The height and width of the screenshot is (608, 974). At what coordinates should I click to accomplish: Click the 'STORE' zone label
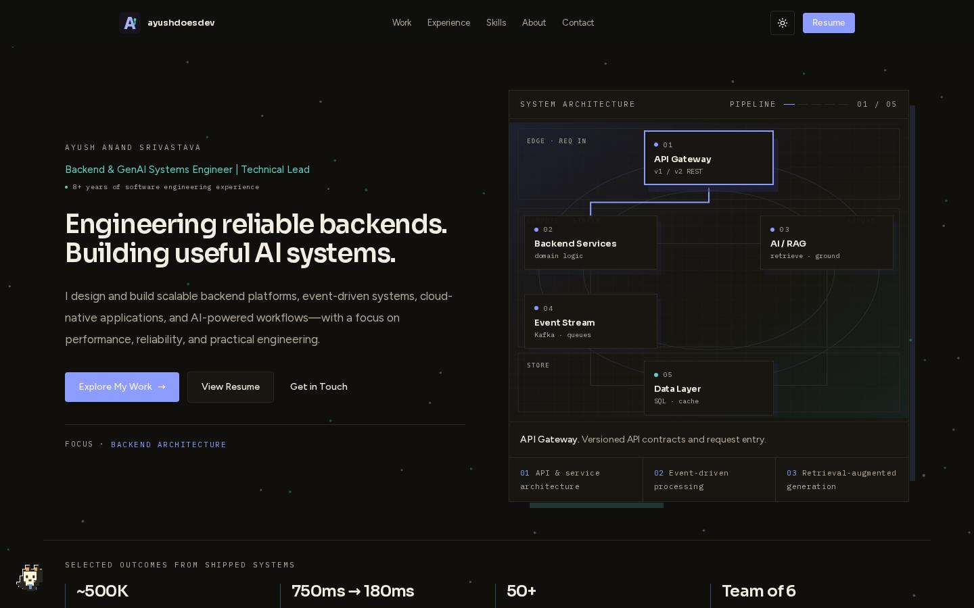point(538,365)
